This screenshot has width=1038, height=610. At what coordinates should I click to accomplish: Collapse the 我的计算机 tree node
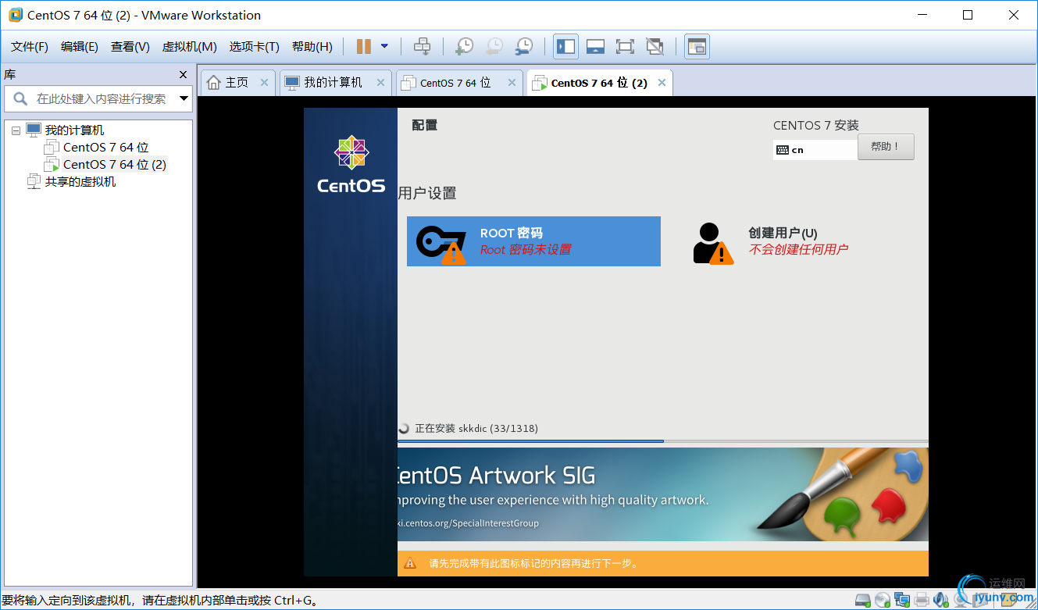(x=16, y=130)
